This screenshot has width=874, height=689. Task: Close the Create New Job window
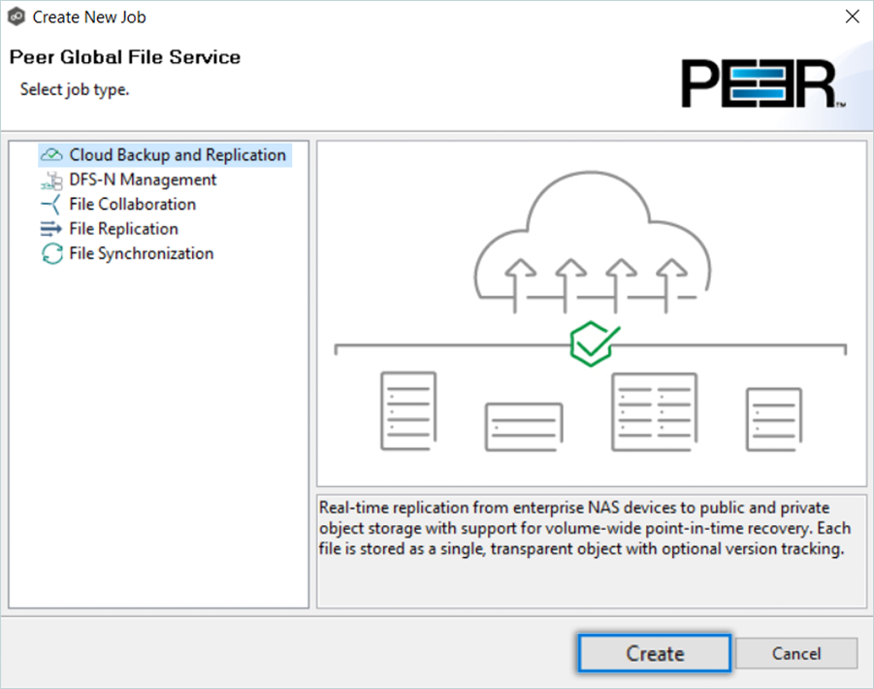point(852,16)
